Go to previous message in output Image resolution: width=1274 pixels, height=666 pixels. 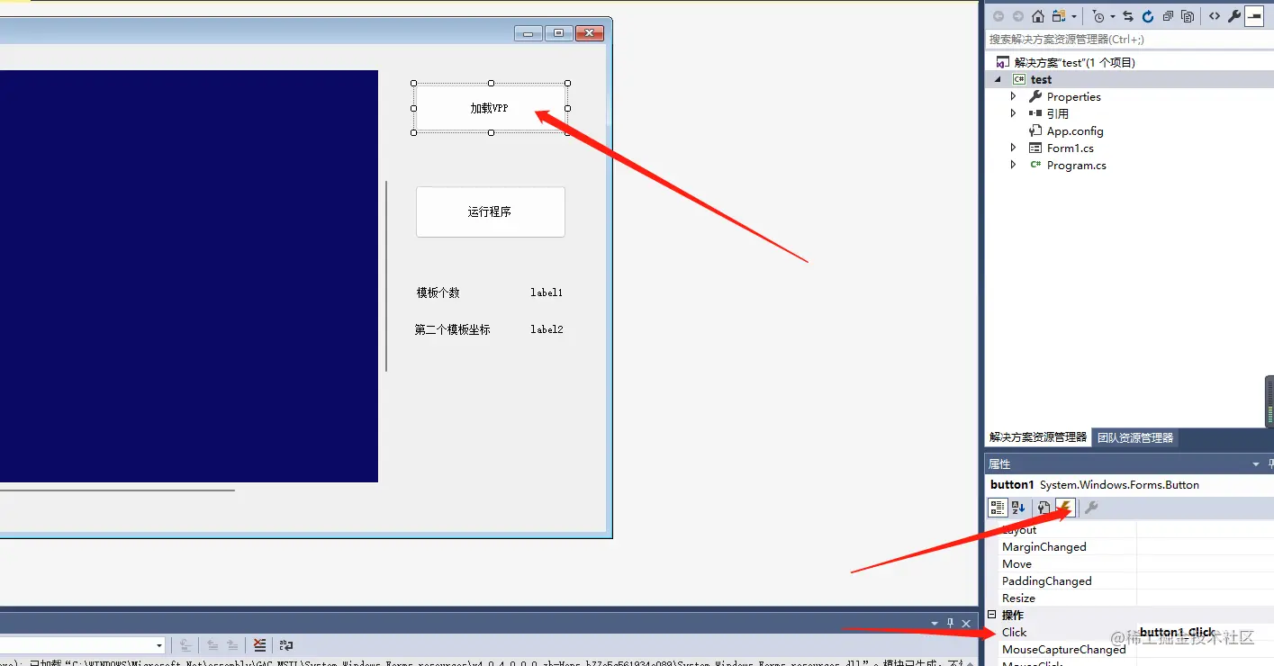tap(212, 645)
